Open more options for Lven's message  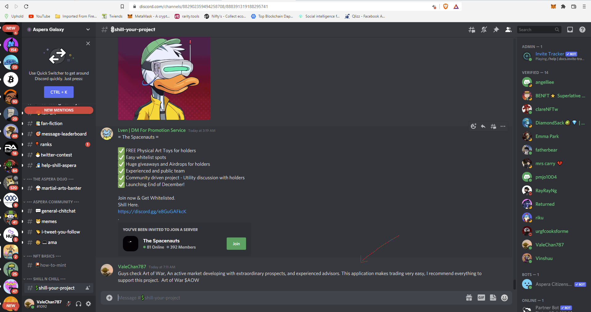click(x=503, y=126)
